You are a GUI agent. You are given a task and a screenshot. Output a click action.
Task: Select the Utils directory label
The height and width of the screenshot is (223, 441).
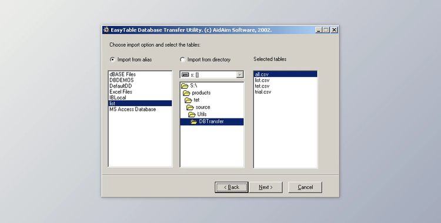tap(202, 114)
